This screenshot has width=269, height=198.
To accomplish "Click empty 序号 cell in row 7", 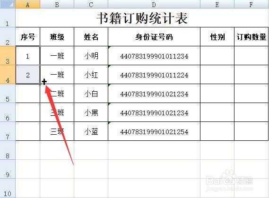I will 28,131.
